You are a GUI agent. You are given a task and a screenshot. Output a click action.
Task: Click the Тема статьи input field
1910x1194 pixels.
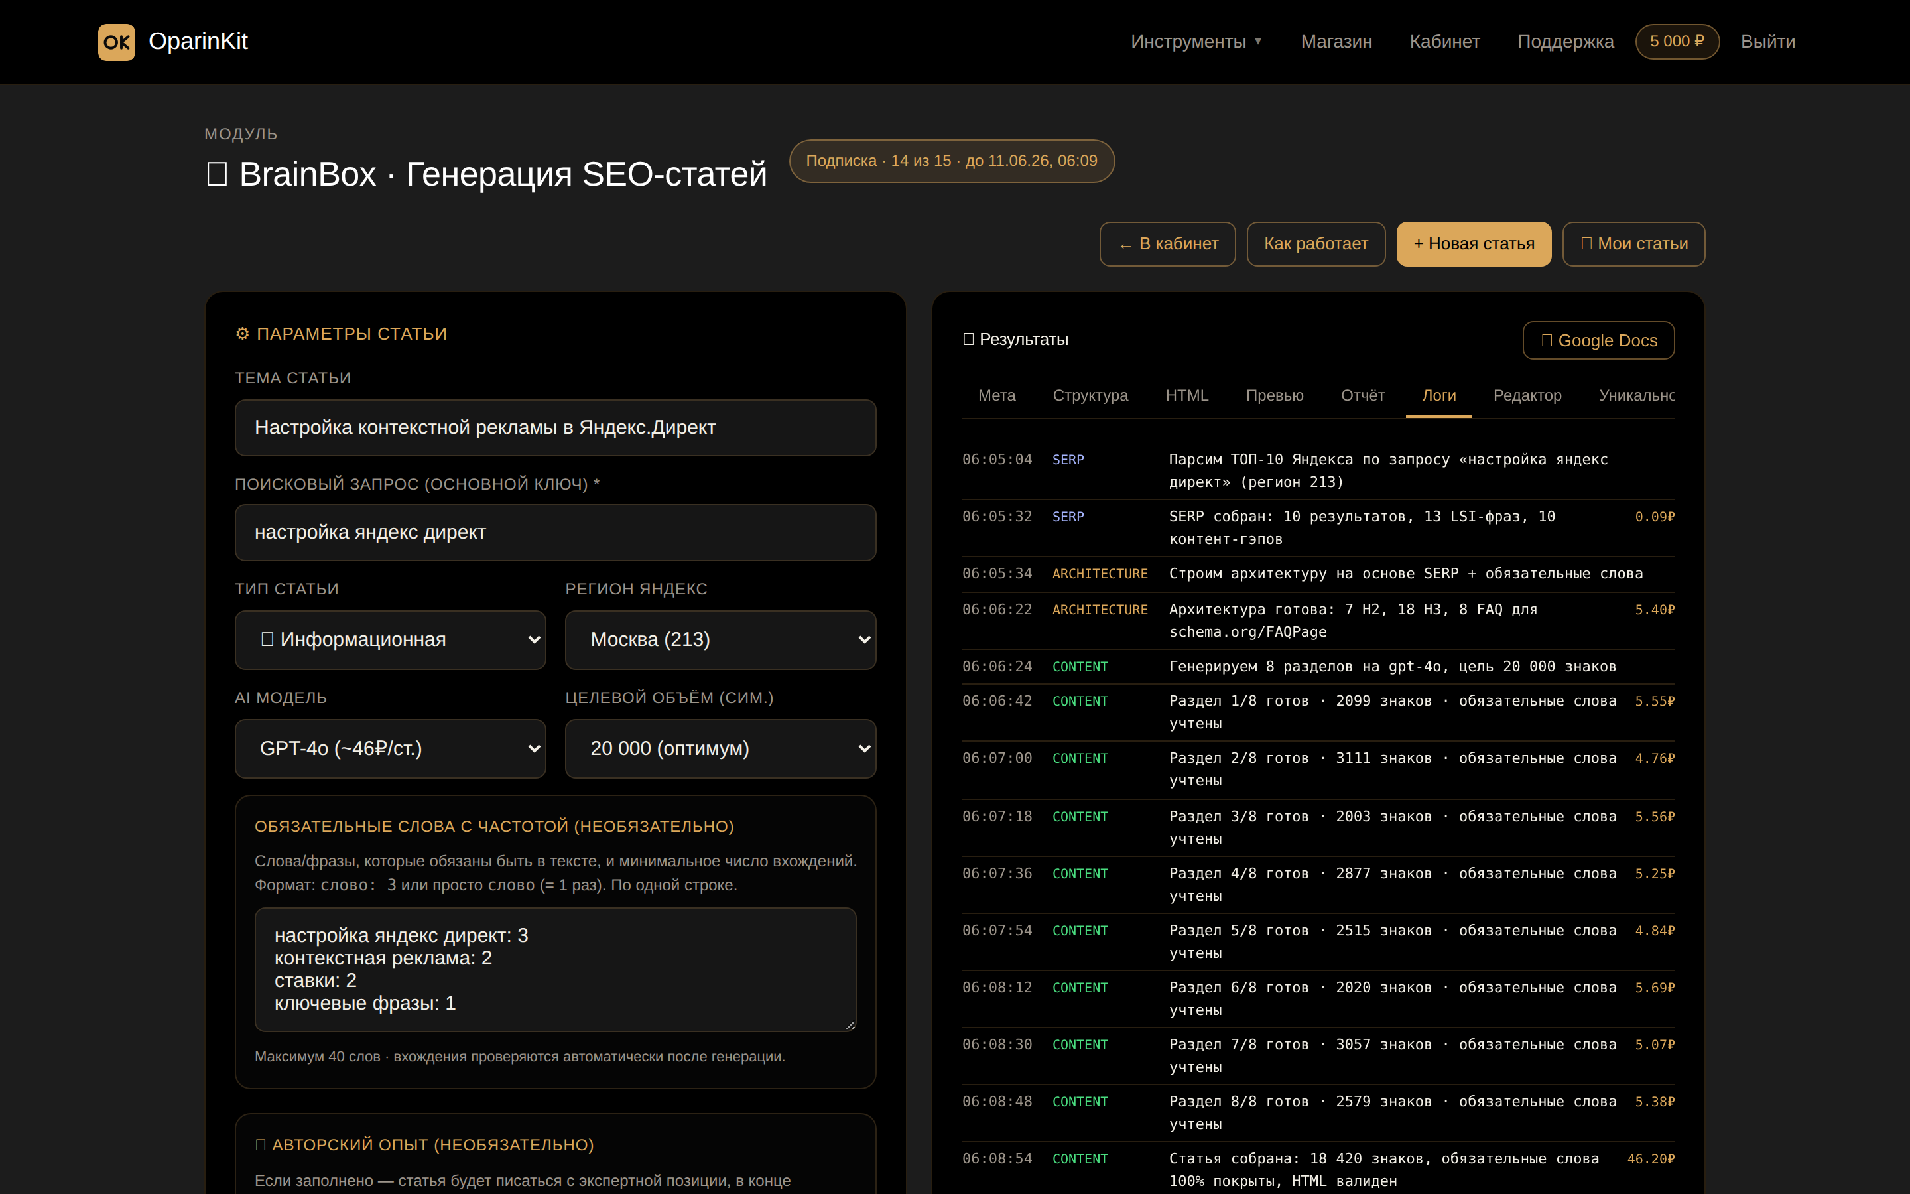pyautogui.click(x=556, y=428)
